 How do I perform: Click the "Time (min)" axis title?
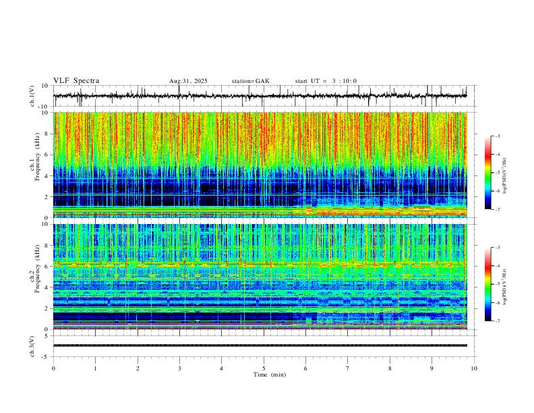pyautogui.click(x=270, y=375)
